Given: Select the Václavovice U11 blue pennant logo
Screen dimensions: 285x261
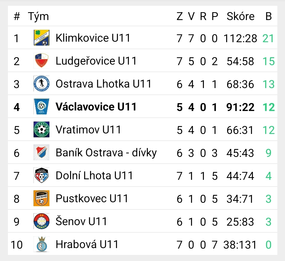Looking at the screenshot, I should pos(41,107).
